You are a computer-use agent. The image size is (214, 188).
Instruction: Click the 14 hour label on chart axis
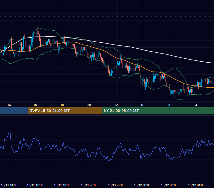(x=9, y=105)
